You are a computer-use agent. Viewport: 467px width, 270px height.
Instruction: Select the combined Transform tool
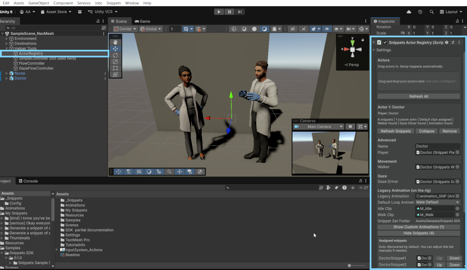[115, 75]
